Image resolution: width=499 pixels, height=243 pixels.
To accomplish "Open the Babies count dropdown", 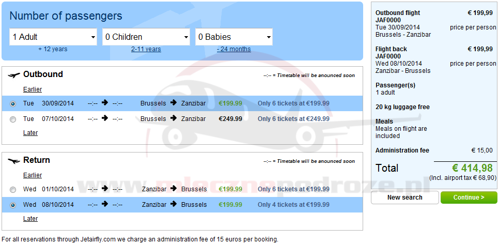I will pos(234,37).
